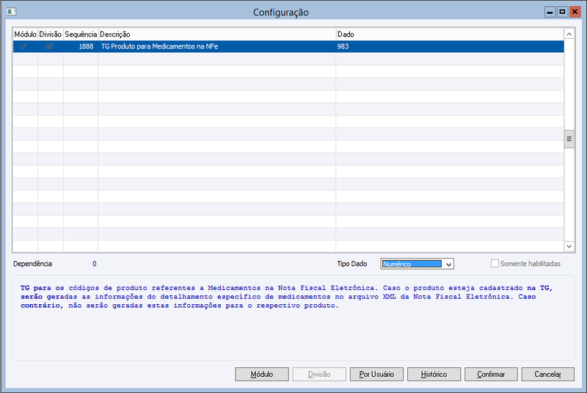Confirm changes with the Confirmar button
This screenshot has height=393, width=587.
point(491,374)
